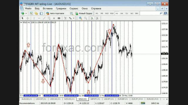Viewport: 188px width, 105px height.
Task: Collapse the GOLD,H1 chart header triangle
Action: click(21, 22)
